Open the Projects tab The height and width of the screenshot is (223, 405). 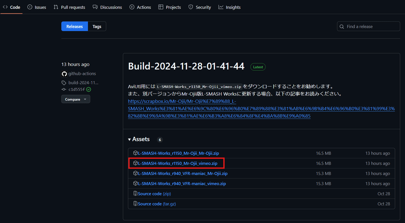(169, 7)
